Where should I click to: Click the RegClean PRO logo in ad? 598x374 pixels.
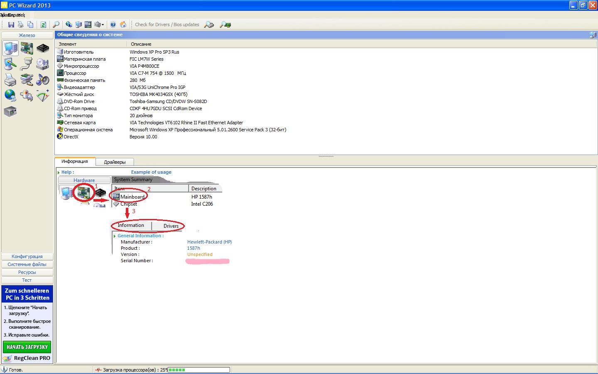(x=27, y=358)
